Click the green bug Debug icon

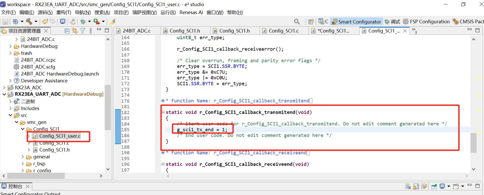[x=83, y=22]
